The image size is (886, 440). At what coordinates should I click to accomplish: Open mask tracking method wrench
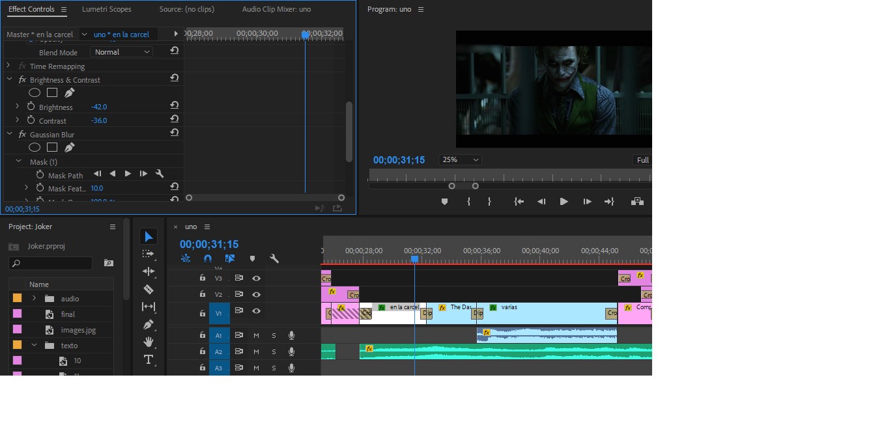pyautogui.click(x=159, y=174)
